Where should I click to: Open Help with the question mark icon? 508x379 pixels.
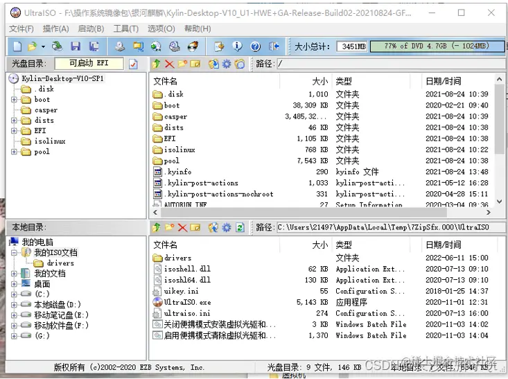tap(255, 46)
